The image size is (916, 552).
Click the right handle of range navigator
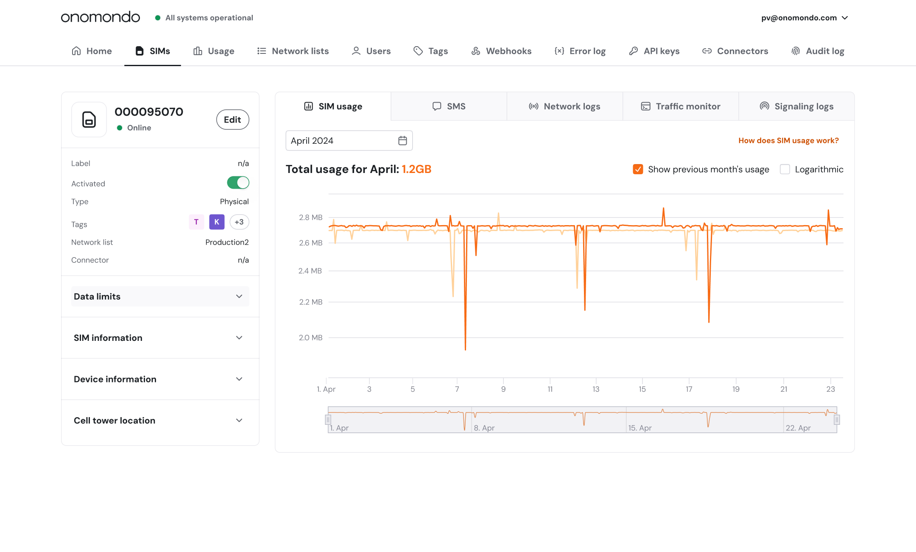[x=837, y=420]
